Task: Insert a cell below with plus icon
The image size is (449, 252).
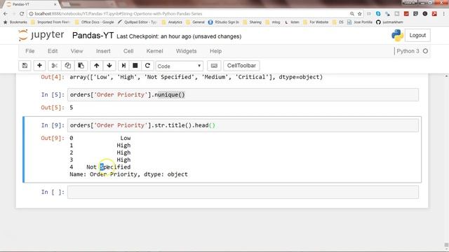Action: (x=39, y=66)
